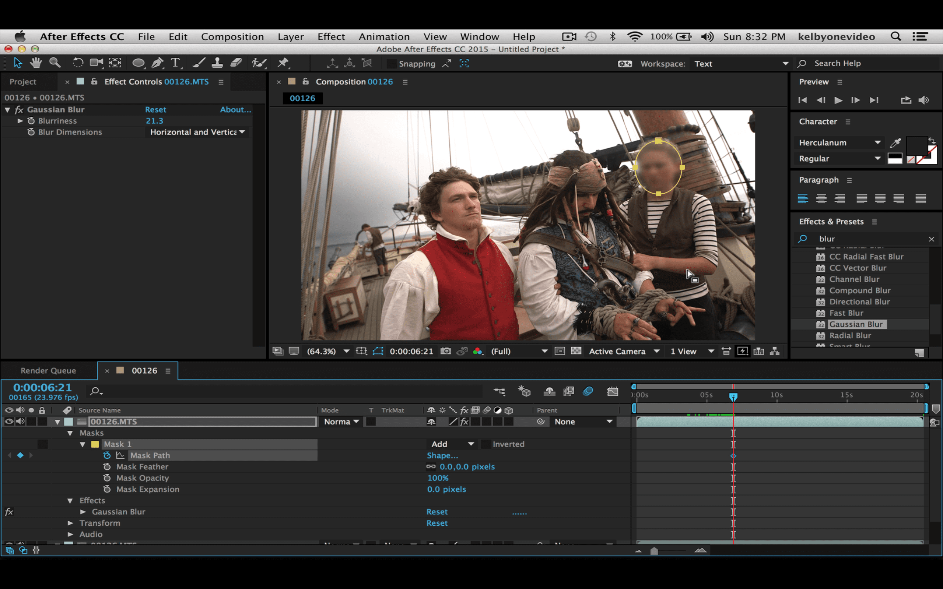This screenshot has width=943, height=589.
Task: Hide the 00126.MTS layer visibility eye
Action: pyautogui.click(x=8, y=421)
